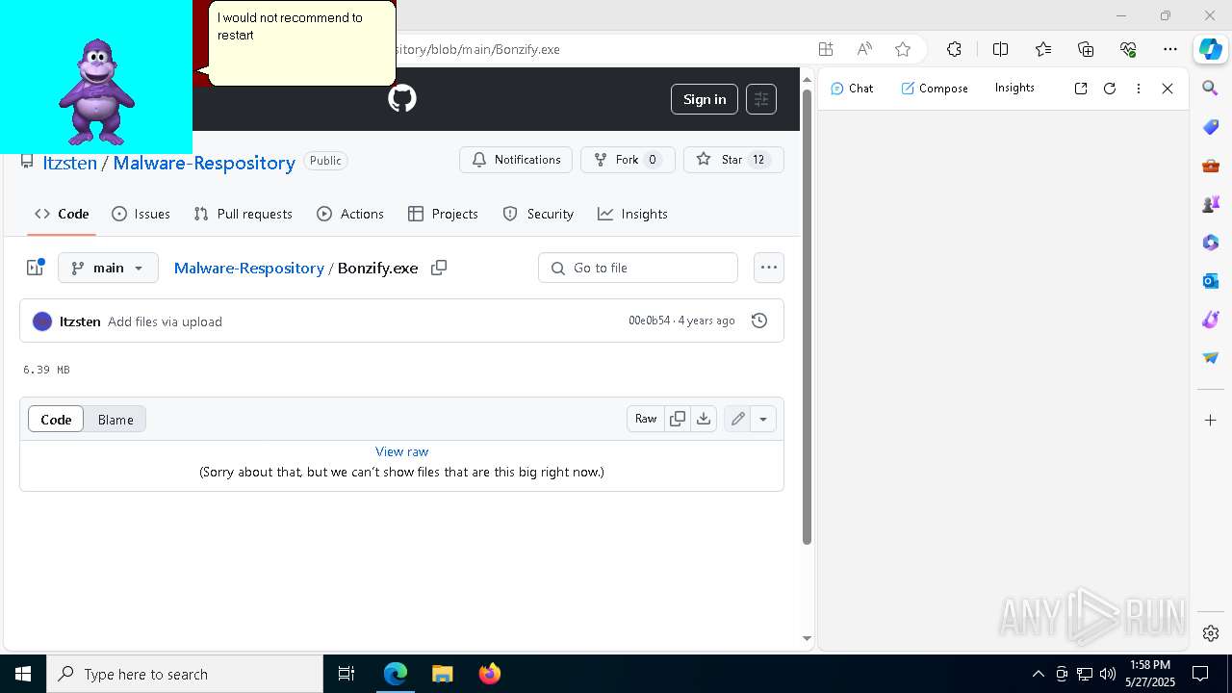Screen dimensions: 1232x693
Task: Open File Explorer from the taskbar
Action: click(x=442, y=674)
